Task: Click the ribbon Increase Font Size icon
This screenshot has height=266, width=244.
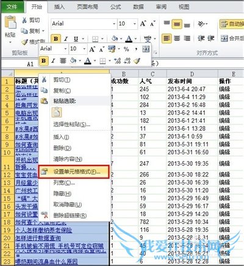Action: click(143, 24)
